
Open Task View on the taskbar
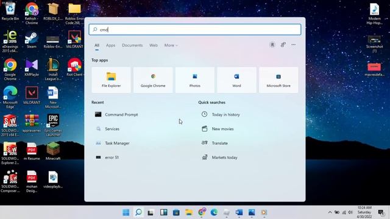pos(151,212)
